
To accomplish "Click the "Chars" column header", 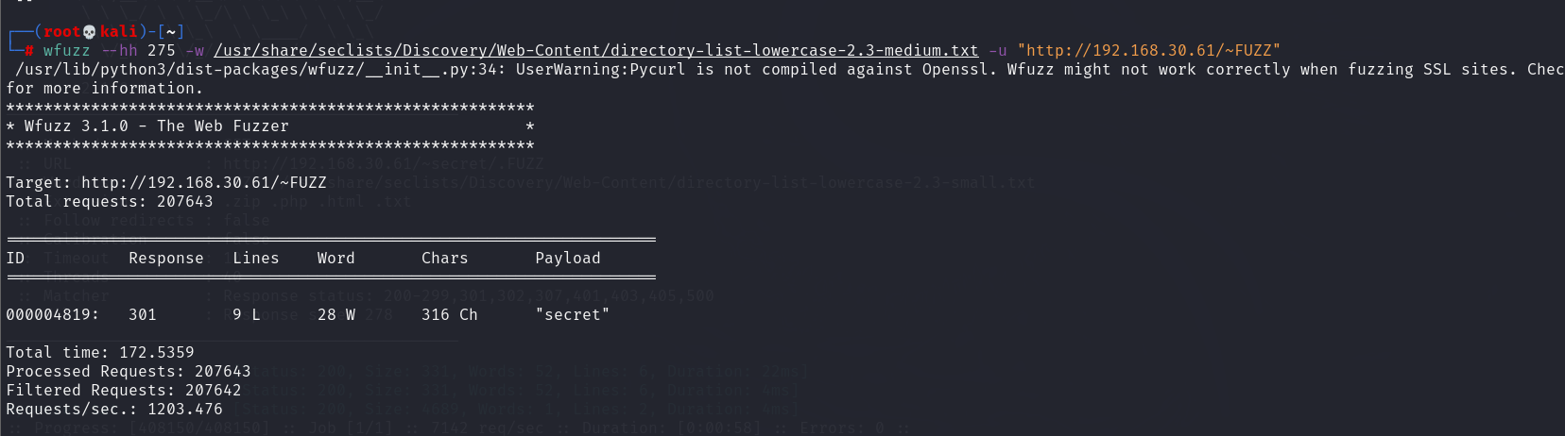I will 444,259.
